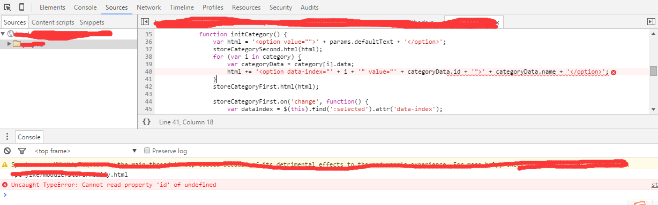Switch to the top Console panel tab
This screenshot has width=658, height=205.
coord(85,7)
